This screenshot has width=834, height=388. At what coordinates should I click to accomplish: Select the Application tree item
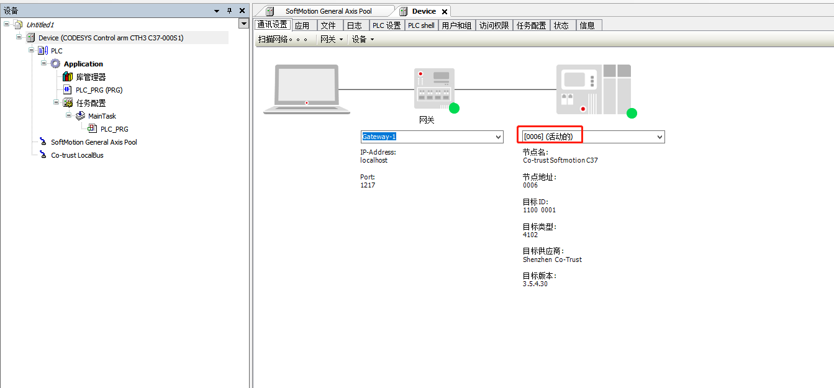(83, 64)
